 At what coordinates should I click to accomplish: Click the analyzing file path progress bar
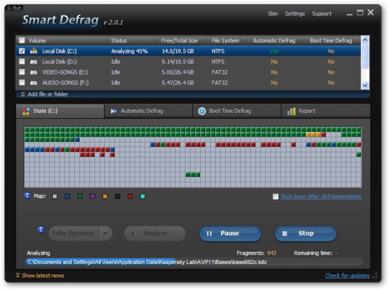[194, 262]
